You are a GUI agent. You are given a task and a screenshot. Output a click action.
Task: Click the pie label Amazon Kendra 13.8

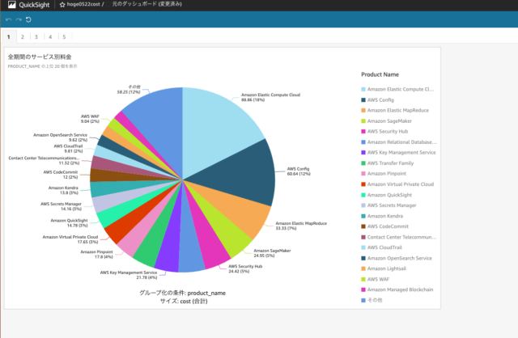[63, 190]
